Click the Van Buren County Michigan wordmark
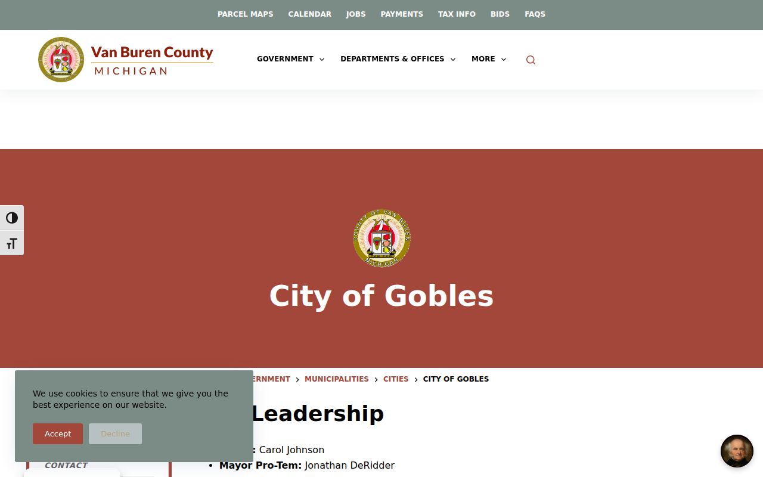Image resolution: width=763 pixels, height=477 pixels. (x=152, y=60)
